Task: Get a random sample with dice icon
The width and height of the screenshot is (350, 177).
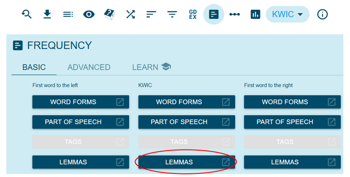Action: tap(109, 14)
